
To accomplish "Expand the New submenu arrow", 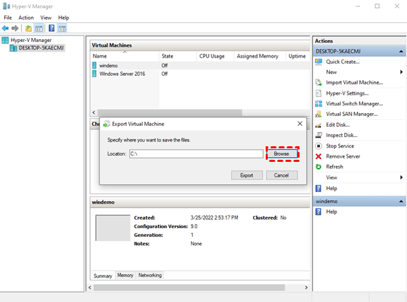I will 402,72.
